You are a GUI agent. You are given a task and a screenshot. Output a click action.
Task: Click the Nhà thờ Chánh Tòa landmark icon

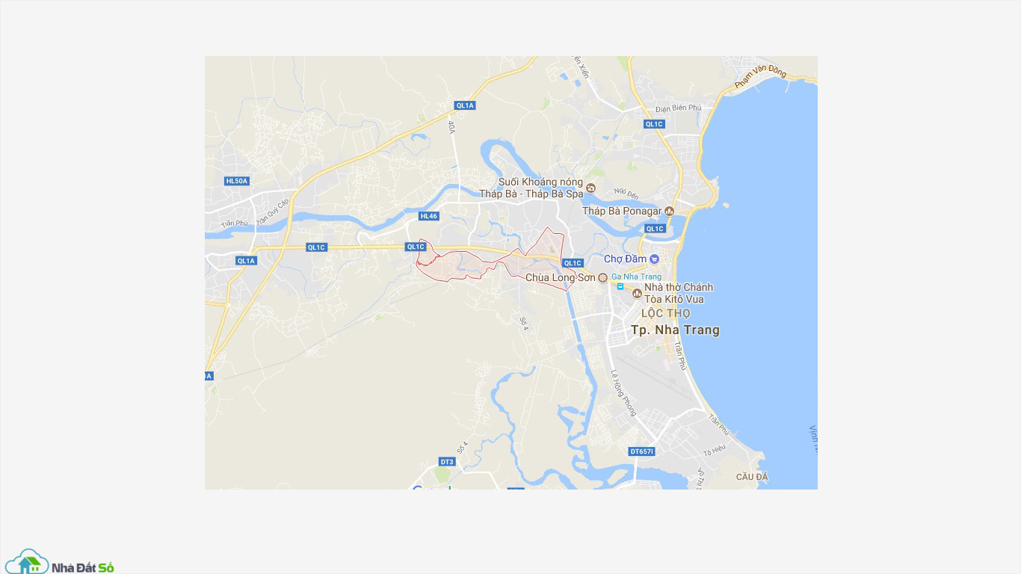pos(638,293)
